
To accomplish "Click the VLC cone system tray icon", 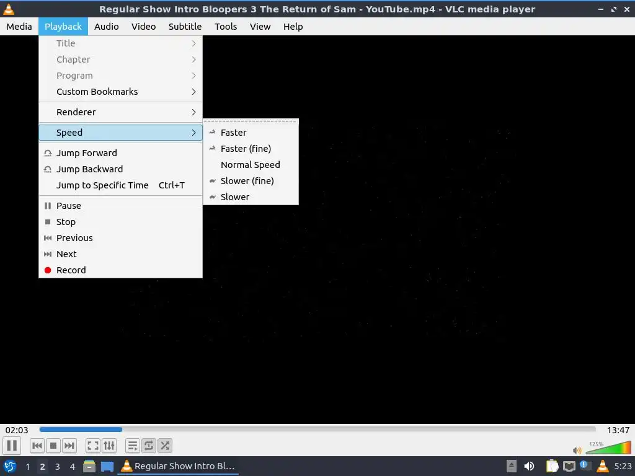I will click(x=602, y=466).
